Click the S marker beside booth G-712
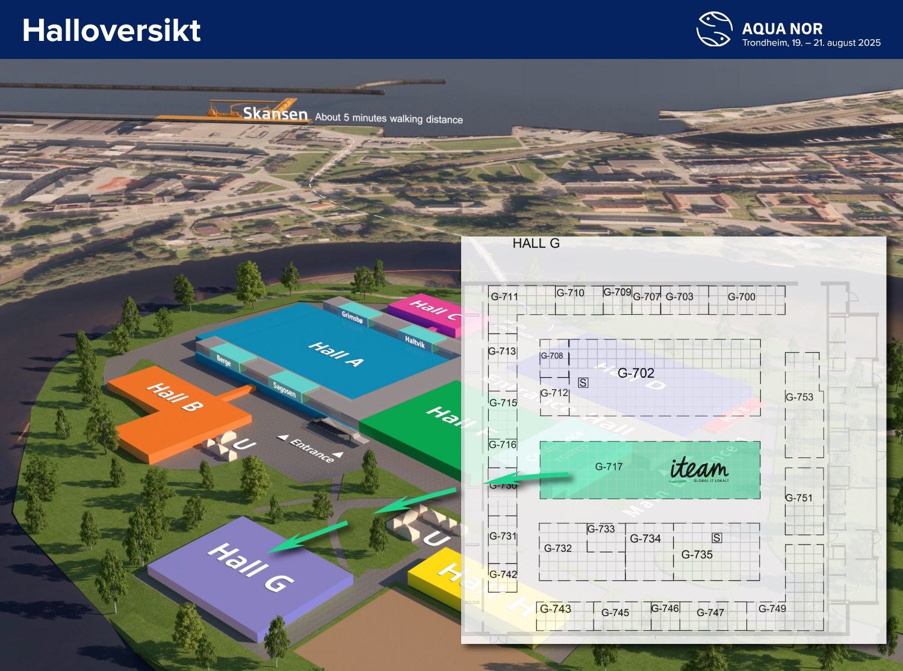Screen dimensions: 903x671 (x=583, y=383)
